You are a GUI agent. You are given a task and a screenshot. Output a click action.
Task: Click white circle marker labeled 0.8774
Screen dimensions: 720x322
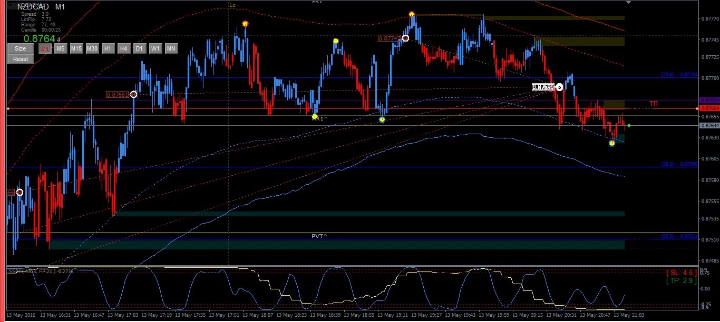[x=405, y=38]
